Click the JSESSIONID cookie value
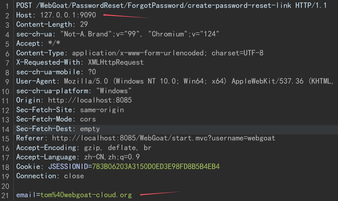The height and width of the screenshot is (201, 338). 156,166
